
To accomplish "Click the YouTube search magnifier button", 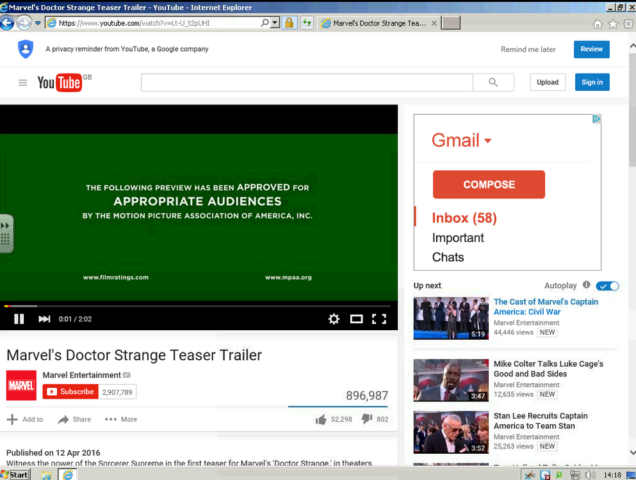I will (x=493, y=83).
